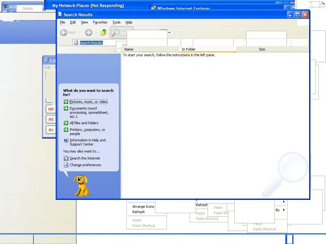Screen dimensions: 326x244
Task: Click green arrow beside Pictures, music, or video
Action: pyautogui.click(x=66, y=102)
